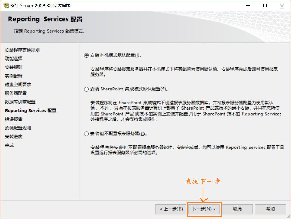Click the not-configured option description paragraph

point(188,150)
